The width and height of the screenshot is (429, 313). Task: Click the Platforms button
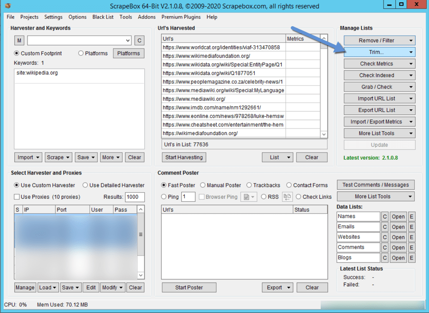tap(129, 53)
